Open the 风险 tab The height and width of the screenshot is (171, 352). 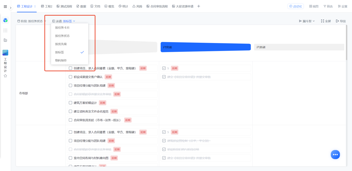137,6
